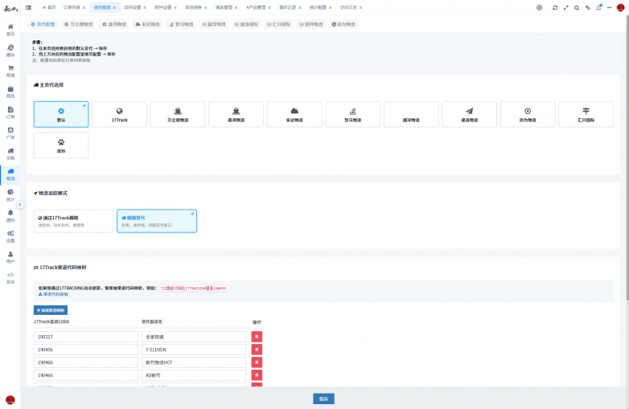
Task: Open 货代配置 sub-tab
Action: [x=43, y=24]
